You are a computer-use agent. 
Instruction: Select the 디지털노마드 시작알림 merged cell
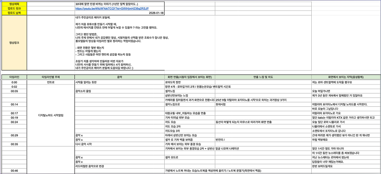click(51, 115)
